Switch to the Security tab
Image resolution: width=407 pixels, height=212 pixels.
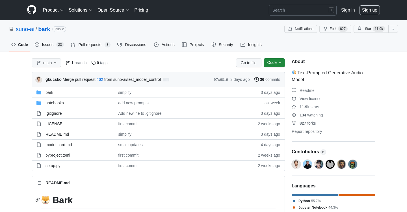click(222, 45)
